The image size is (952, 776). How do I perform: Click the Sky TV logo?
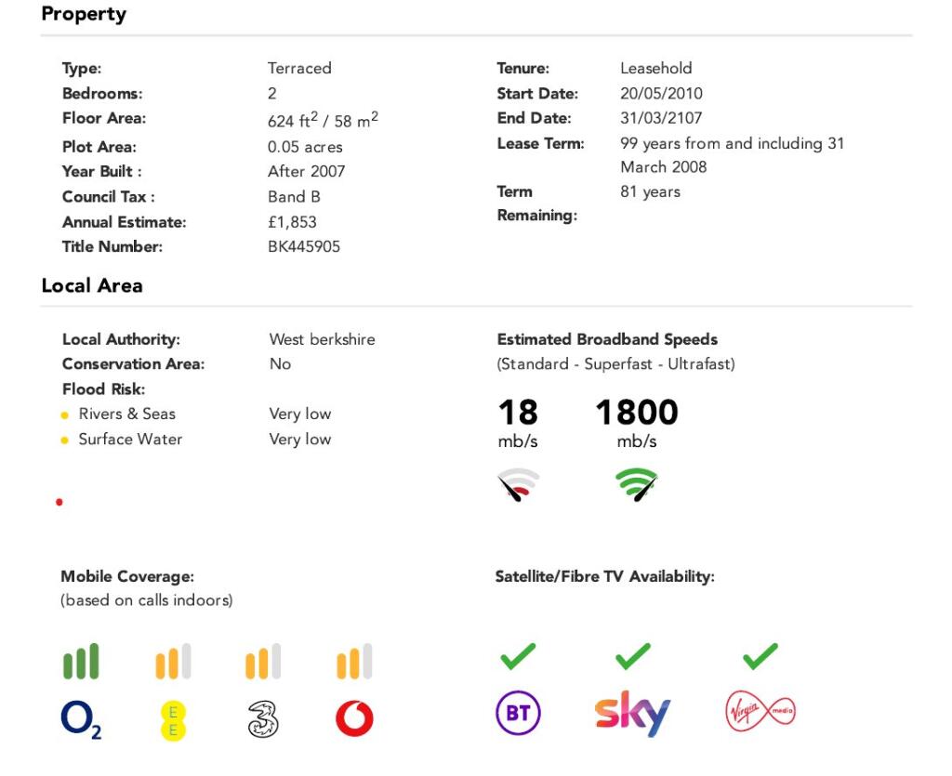(632, 713)
